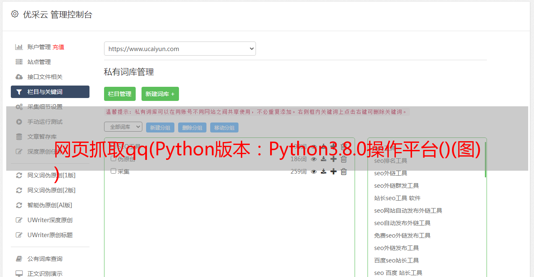The image size is (534, 277).
Task: Open the https://www.ucaiyun.com site dropdown
Action: tap(180, 49)
